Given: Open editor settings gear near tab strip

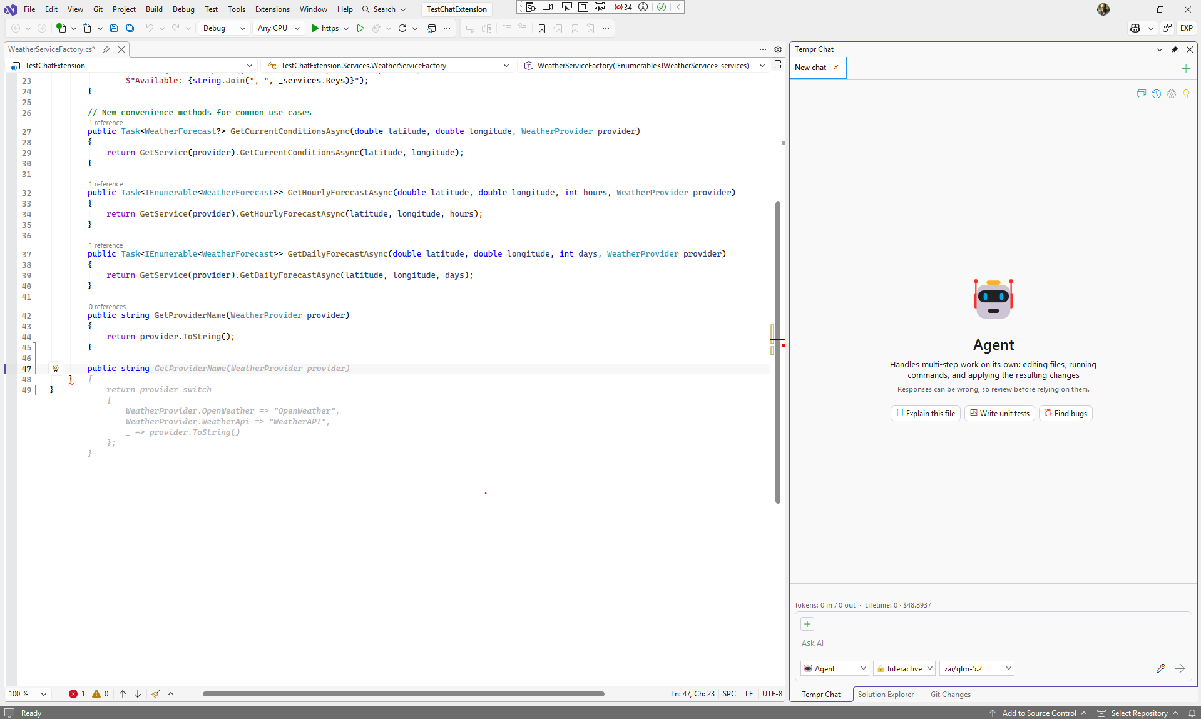Looking at the screenshot, I should [778, 49].
